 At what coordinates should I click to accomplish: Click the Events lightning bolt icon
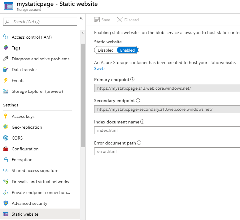point(6,80)
